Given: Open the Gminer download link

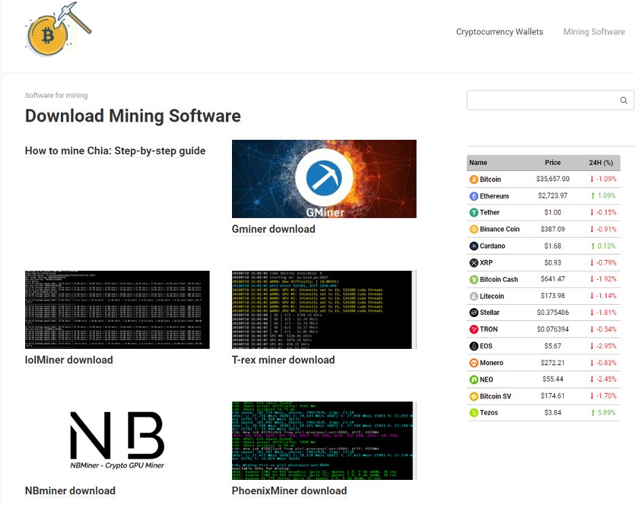Looking at the screenshot, I should point(273,229).
